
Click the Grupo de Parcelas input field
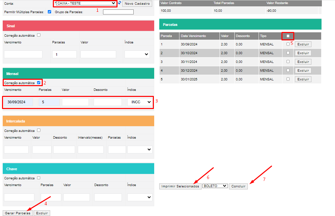coord(118,12)
